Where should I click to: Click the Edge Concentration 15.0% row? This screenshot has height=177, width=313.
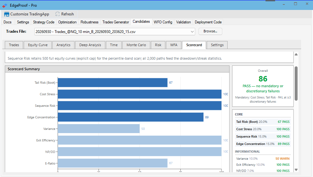[263, 144]
